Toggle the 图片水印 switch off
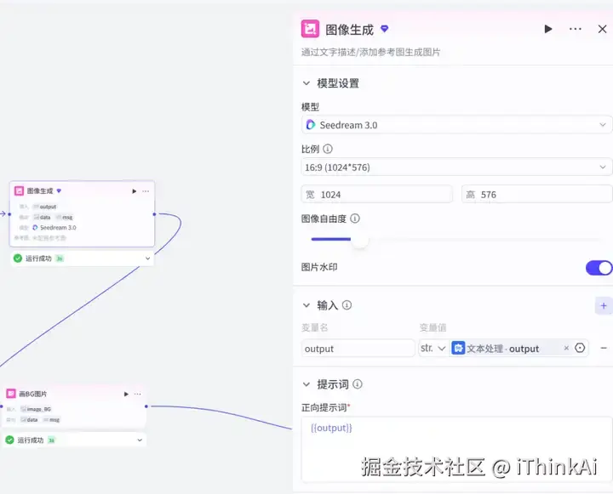This screenshot has width=613, height=494. point(599,268)
